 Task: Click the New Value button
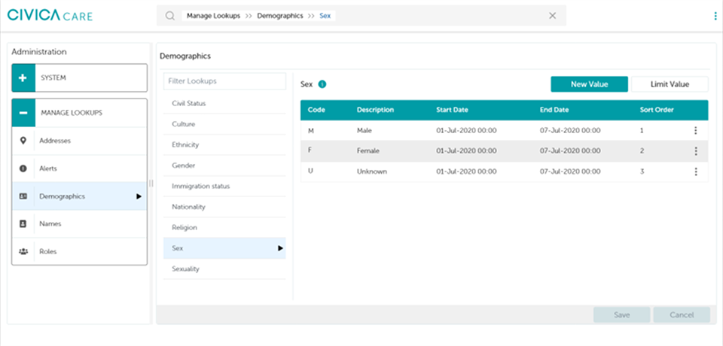(x=589, y=84)
